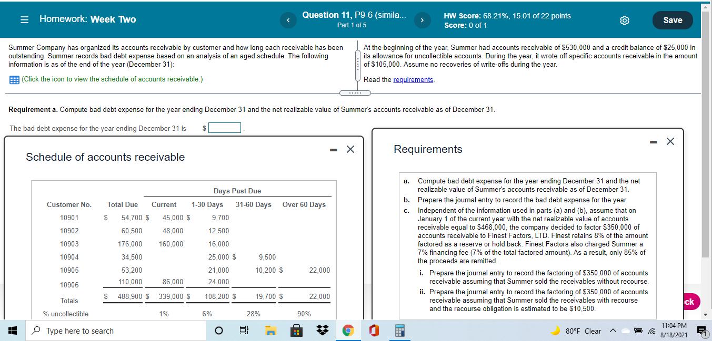
Task: Click the bad debt expense input box
Action: [x=224, y=127]
